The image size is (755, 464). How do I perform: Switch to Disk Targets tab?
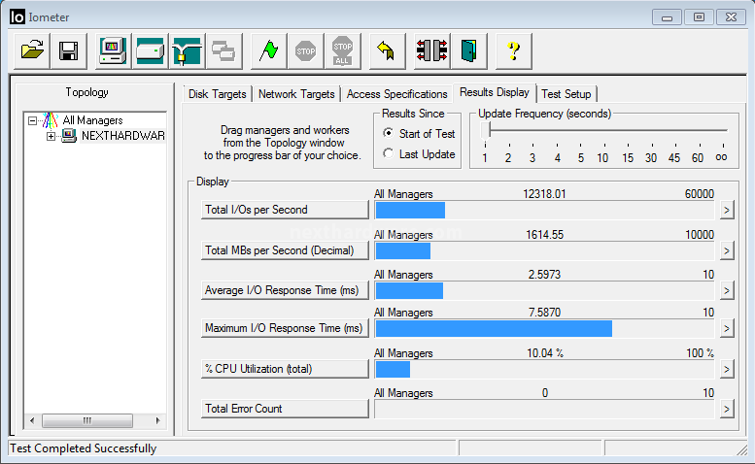pyautogui.click(x=217, y=94)
